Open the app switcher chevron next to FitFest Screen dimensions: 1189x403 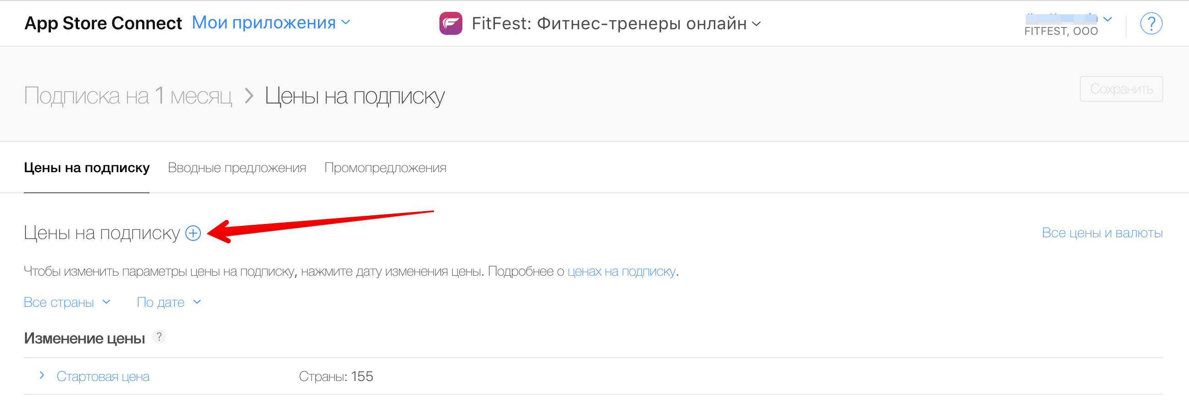[756, 25]
